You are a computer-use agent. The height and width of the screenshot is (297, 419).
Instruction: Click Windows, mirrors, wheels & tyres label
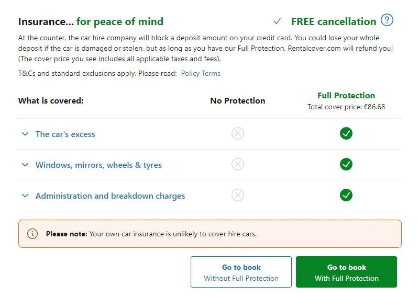pos(98,165)
